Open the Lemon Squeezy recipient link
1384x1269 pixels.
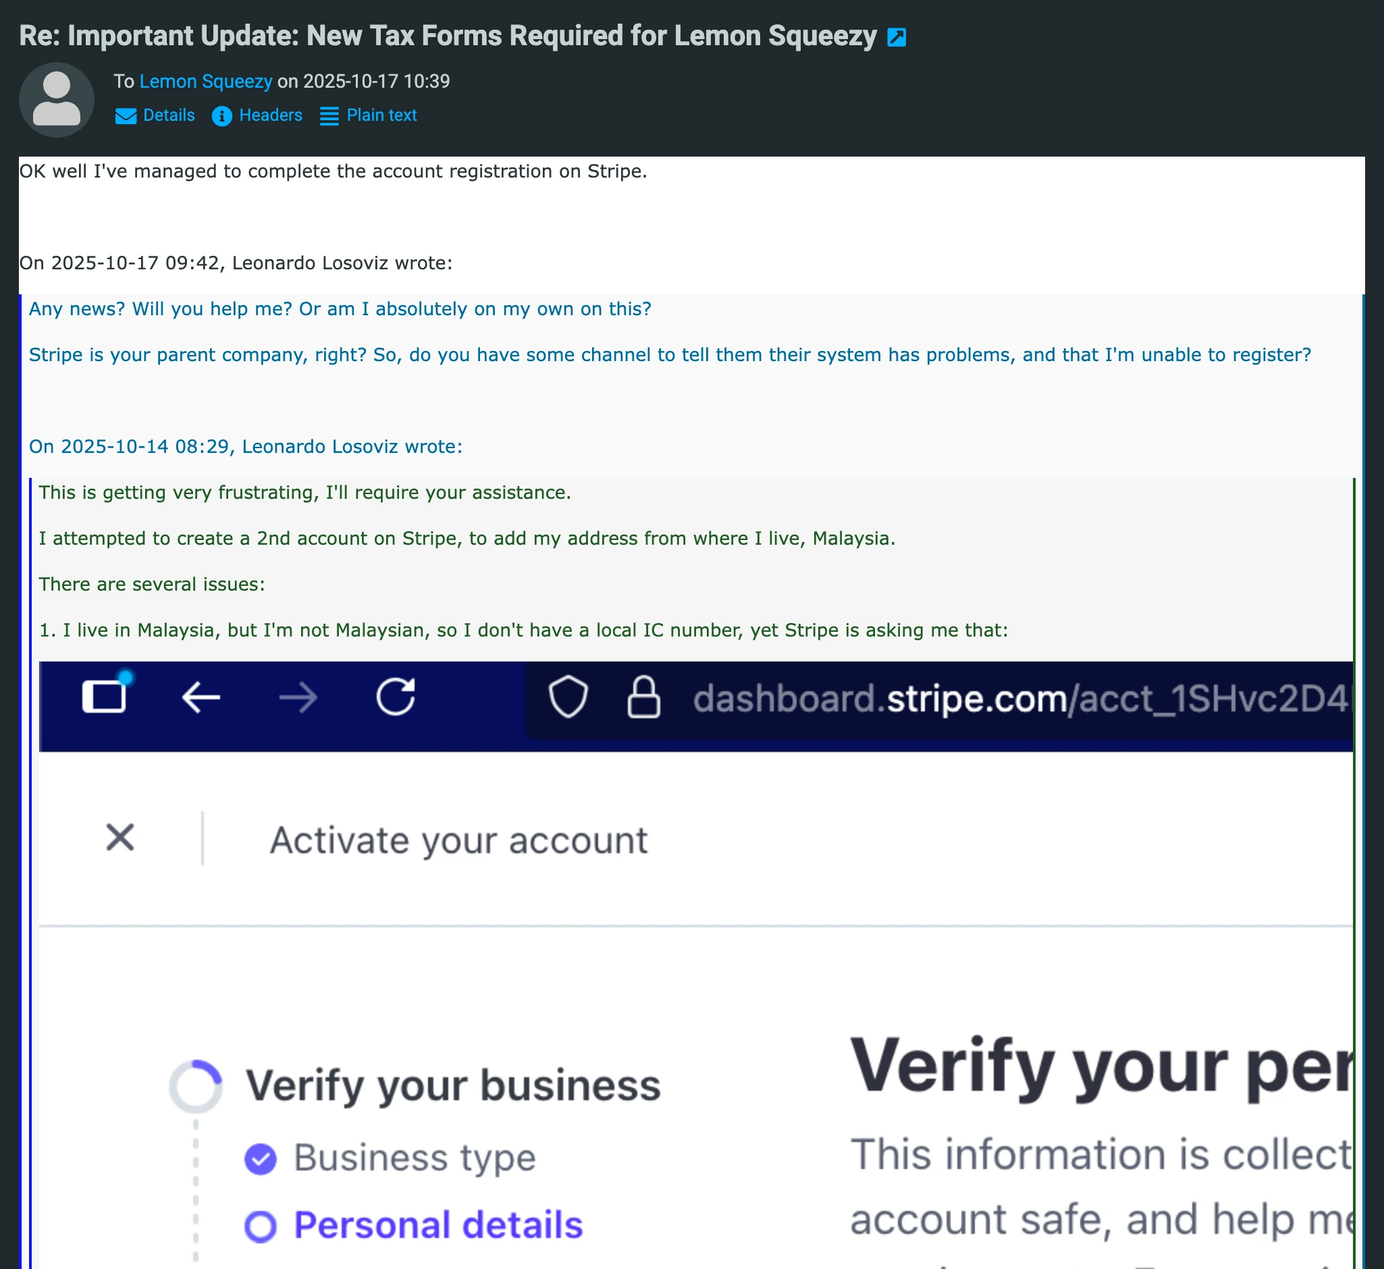pos(205,81)
